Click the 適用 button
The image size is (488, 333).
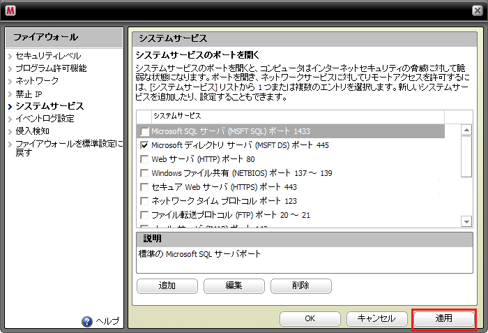(x=444, y=318)
